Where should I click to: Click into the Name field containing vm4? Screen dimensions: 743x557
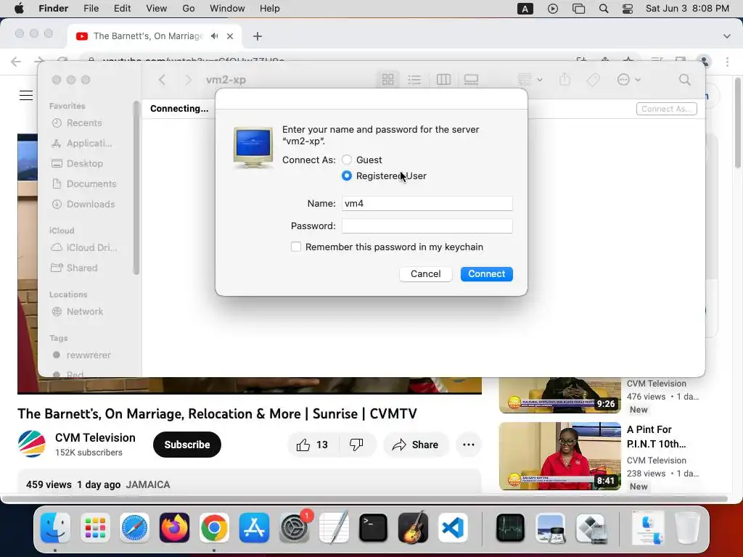[427, 204]
